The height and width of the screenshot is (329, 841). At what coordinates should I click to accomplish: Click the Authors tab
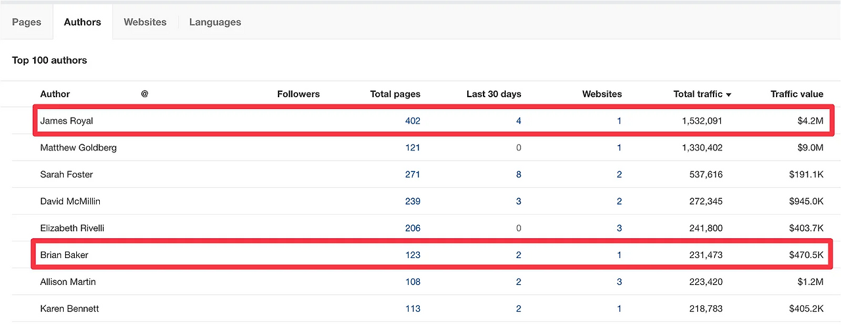pos(83,22)
